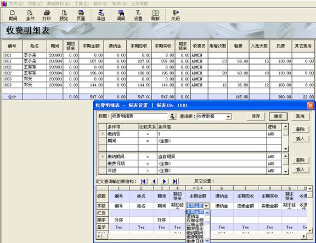Screen dimensions: 316x243
Task: Click the 保存 button
Action: [256, 116]
